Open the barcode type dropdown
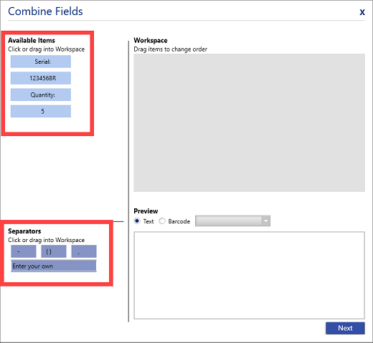Screen dimensions: 373x343 232,221
